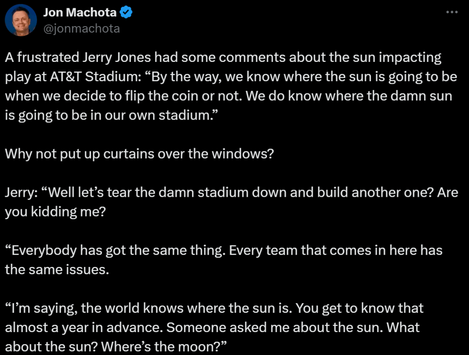Image resolution: width=469 pixels, height=355 pixels.
Task: Click the blue verified badge
Action: pos(126,13)
